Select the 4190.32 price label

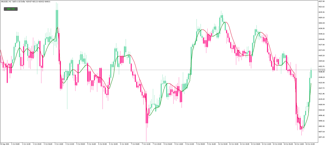[321, 34]
